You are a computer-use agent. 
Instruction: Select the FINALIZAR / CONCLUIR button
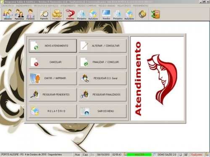pos(102,62)
